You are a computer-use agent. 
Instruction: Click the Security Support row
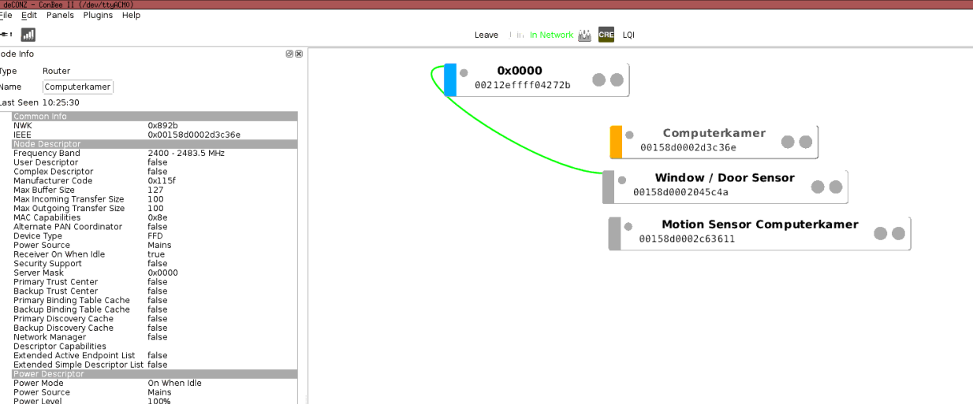click(x=155, y=264)
